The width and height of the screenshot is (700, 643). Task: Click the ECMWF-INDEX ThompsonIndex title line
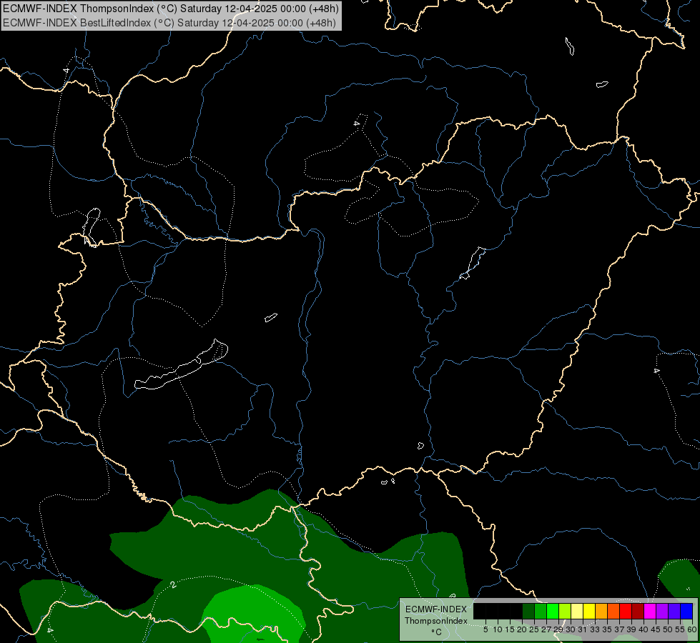click(x=171, y=9)
